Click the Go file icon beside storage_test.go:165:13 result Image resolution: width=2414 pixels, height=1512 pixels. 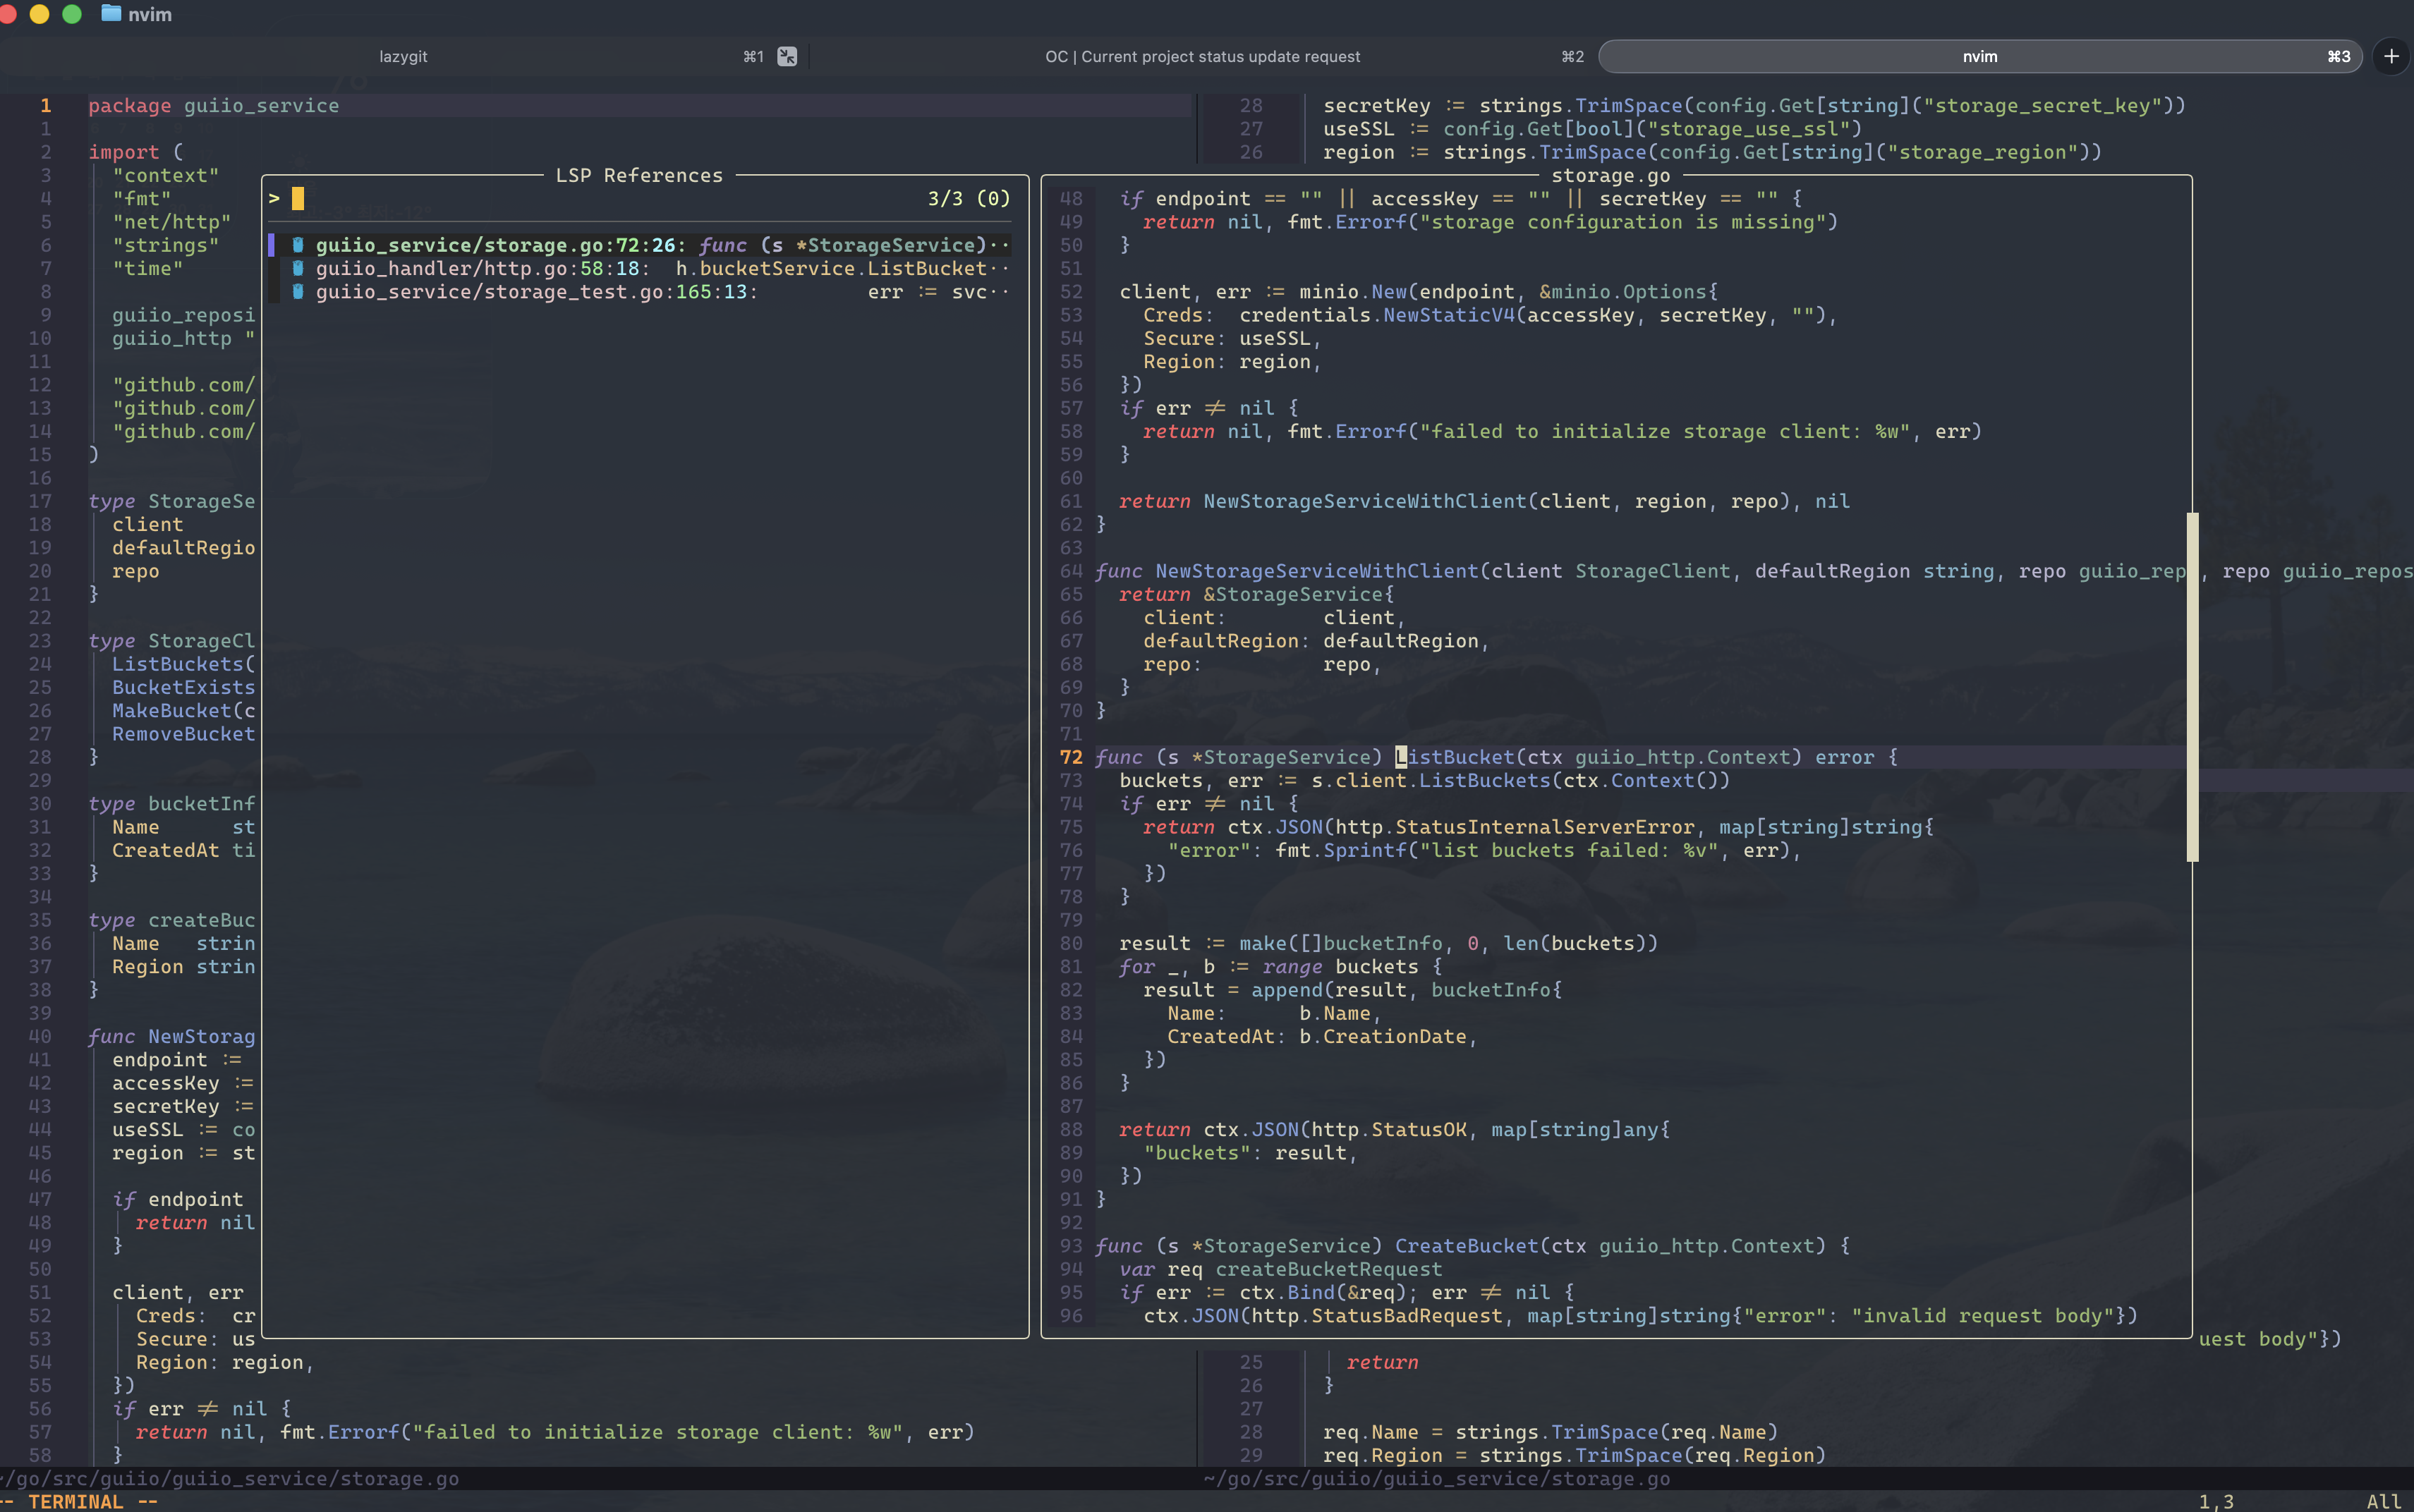(x=297, y=292)
